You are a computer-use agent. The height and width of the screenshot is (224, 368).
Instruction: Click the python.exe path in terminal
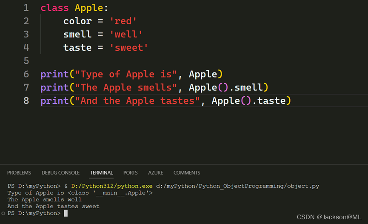click(111, 186)
